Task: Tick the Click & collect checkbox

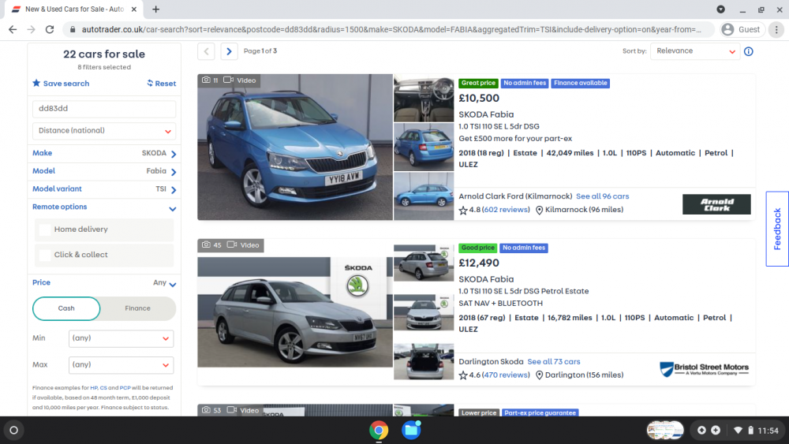Action: tap(45, 255)
